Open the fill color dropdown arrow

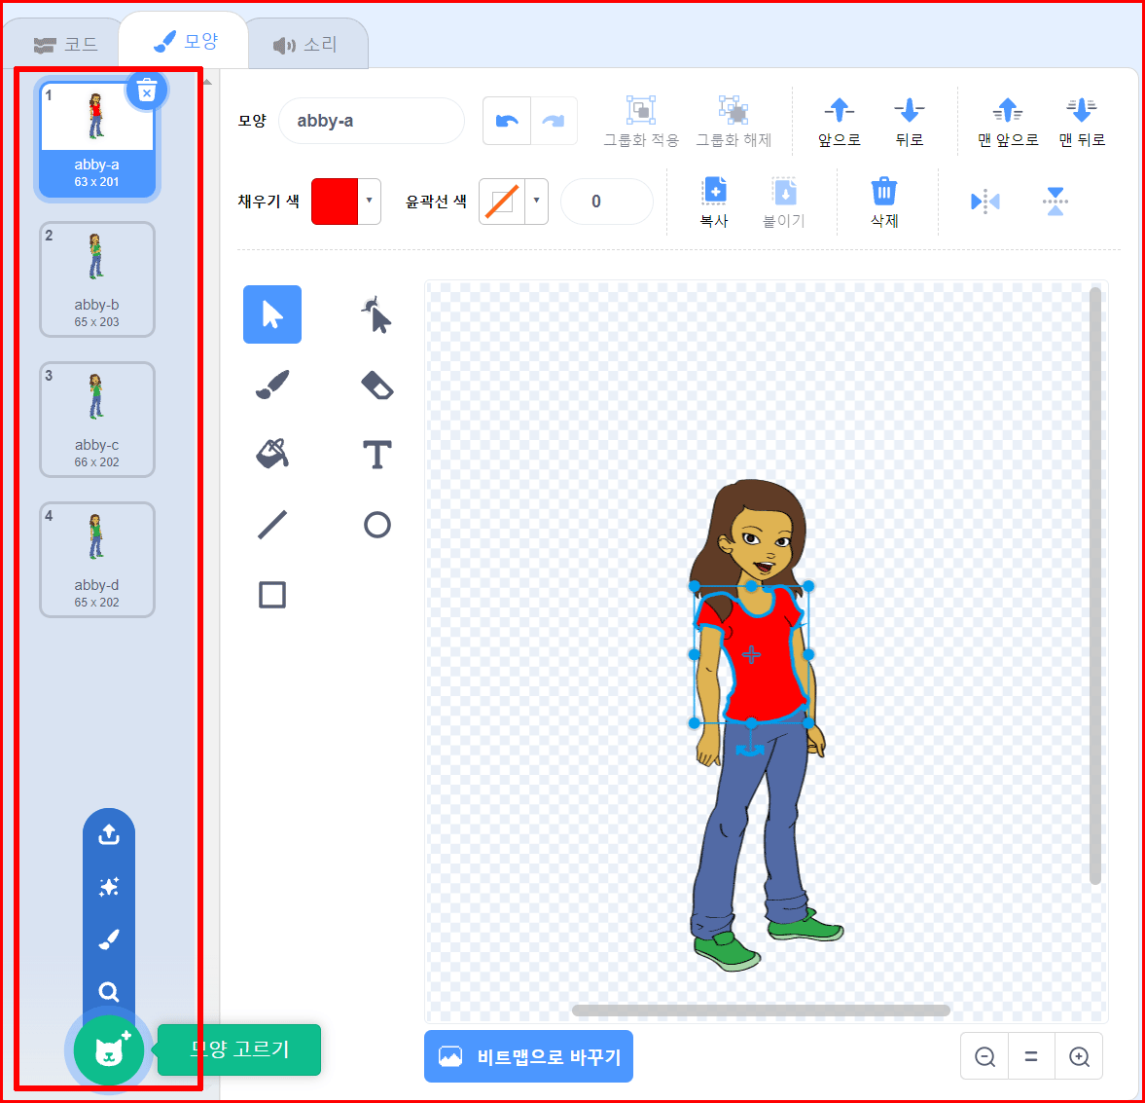click(x=370, y=201)
